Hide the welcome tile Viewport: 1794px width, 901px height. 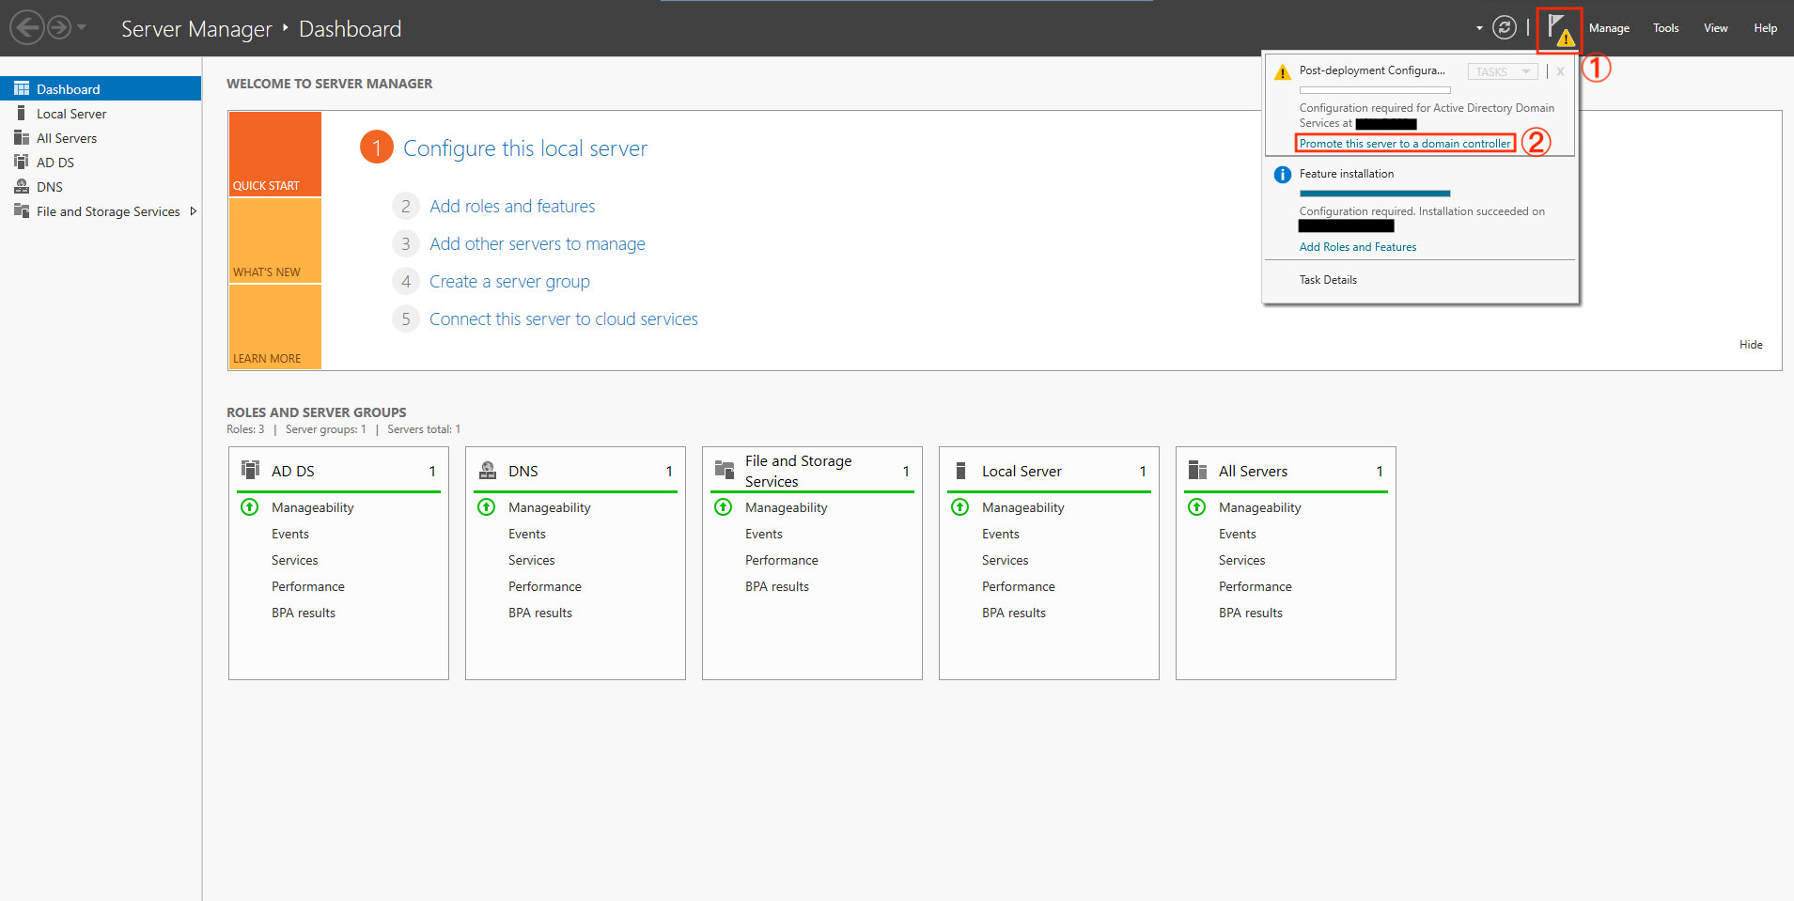click(1751, 345)
